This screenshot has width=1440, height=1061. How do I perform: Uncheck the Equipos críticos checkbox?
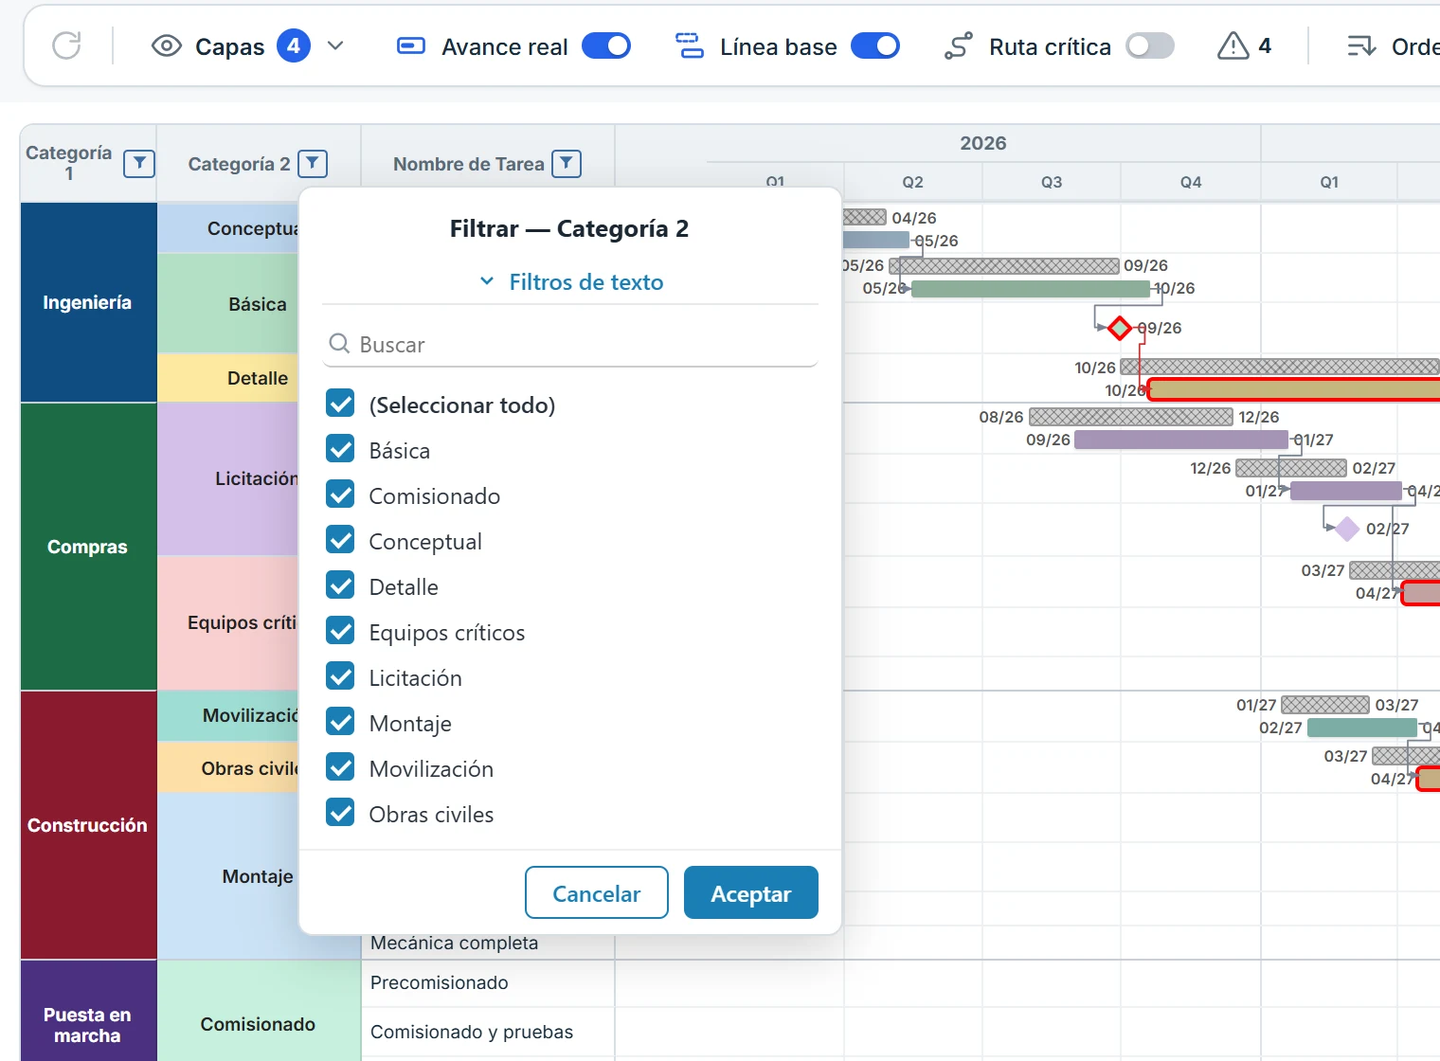[x=340, y=631]
